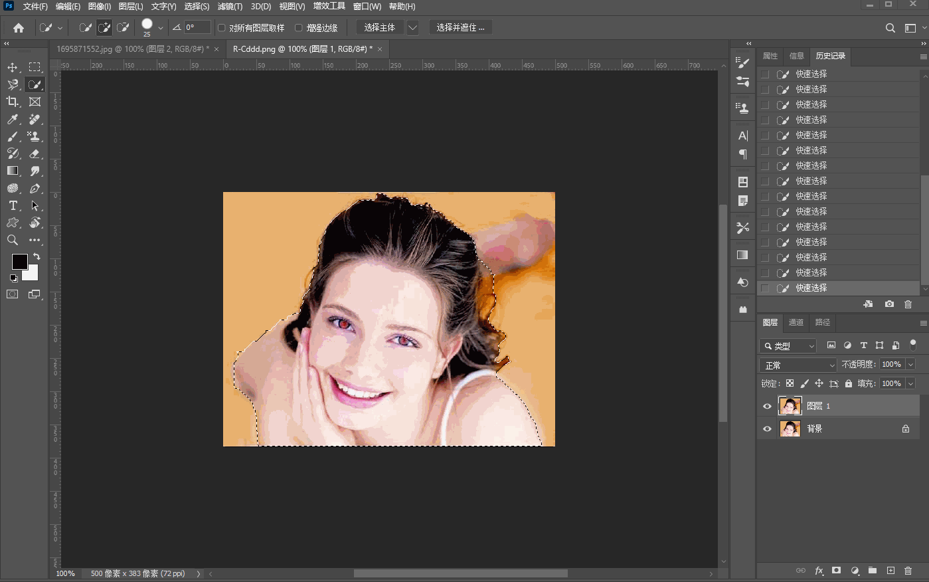Open the 滤镜(T) menu
The height and width of the screenshot is (582, 929).
[x=230, y=7]
